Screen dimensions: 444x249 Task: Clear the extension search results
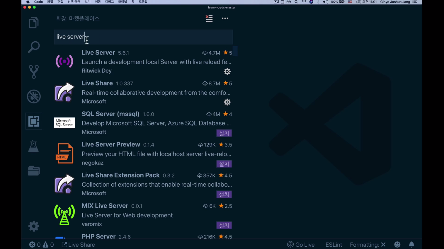coord(209,18)
